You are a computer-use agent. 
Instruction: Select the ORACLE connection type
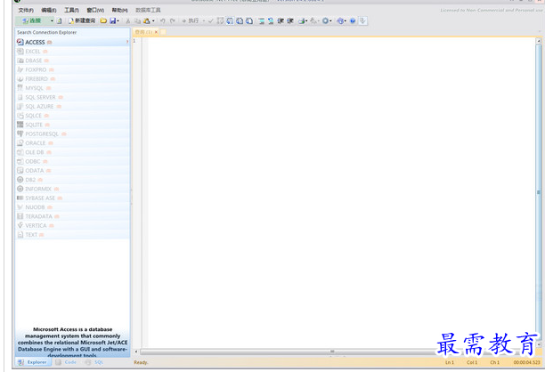pos(72,143)
